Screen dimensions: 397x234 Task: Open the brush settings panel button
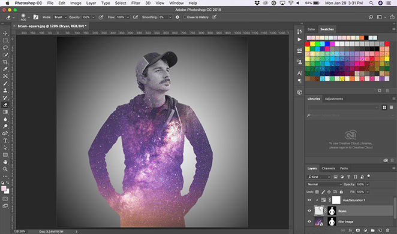coord(36,17)
